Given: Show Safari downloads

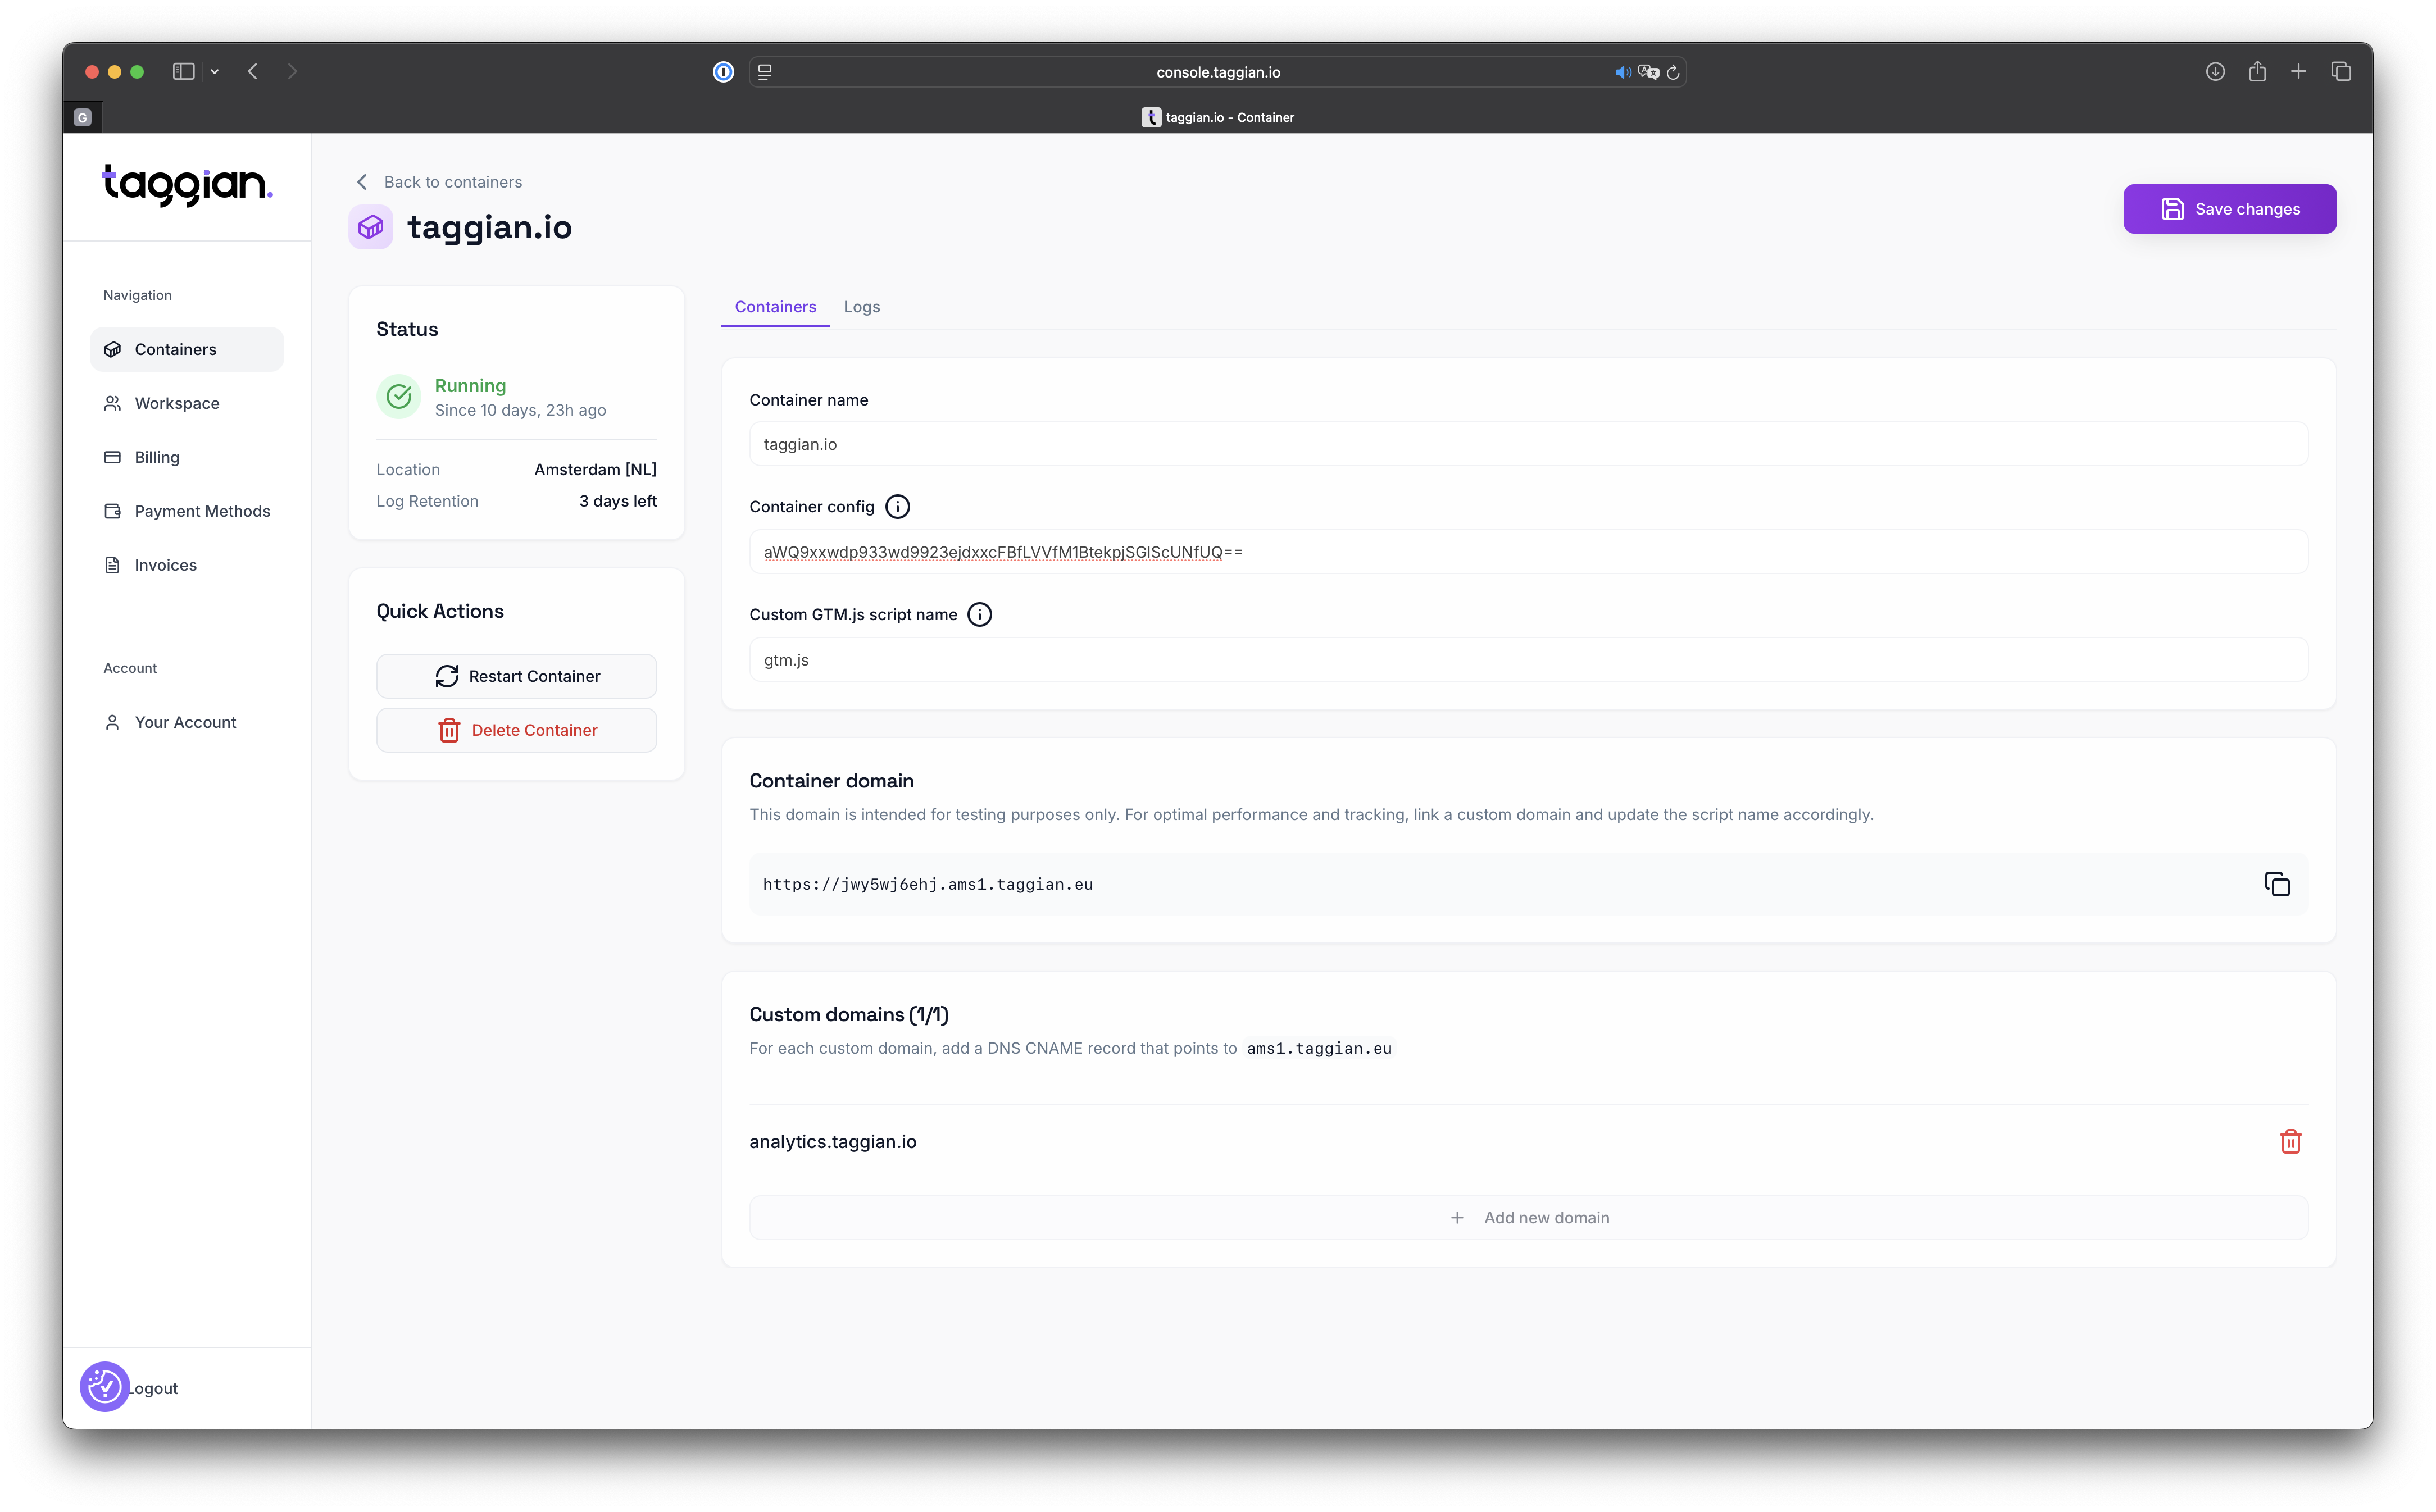Looking at the screenshot, I should point(2215,72).
